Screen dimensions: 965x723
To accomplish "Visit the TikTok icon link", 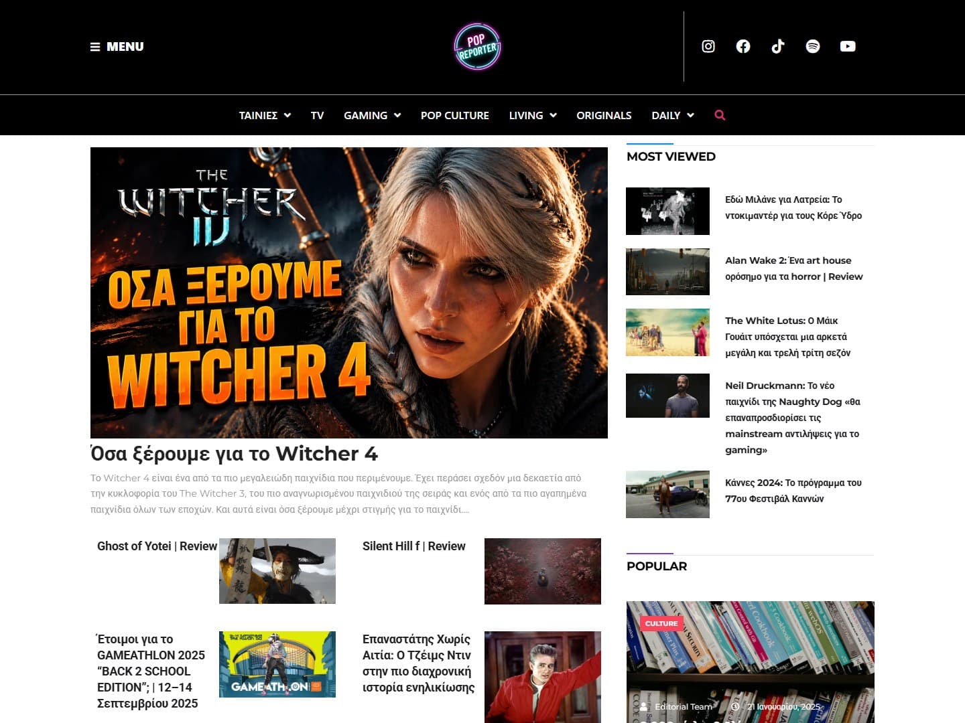I will click(778, 46).
